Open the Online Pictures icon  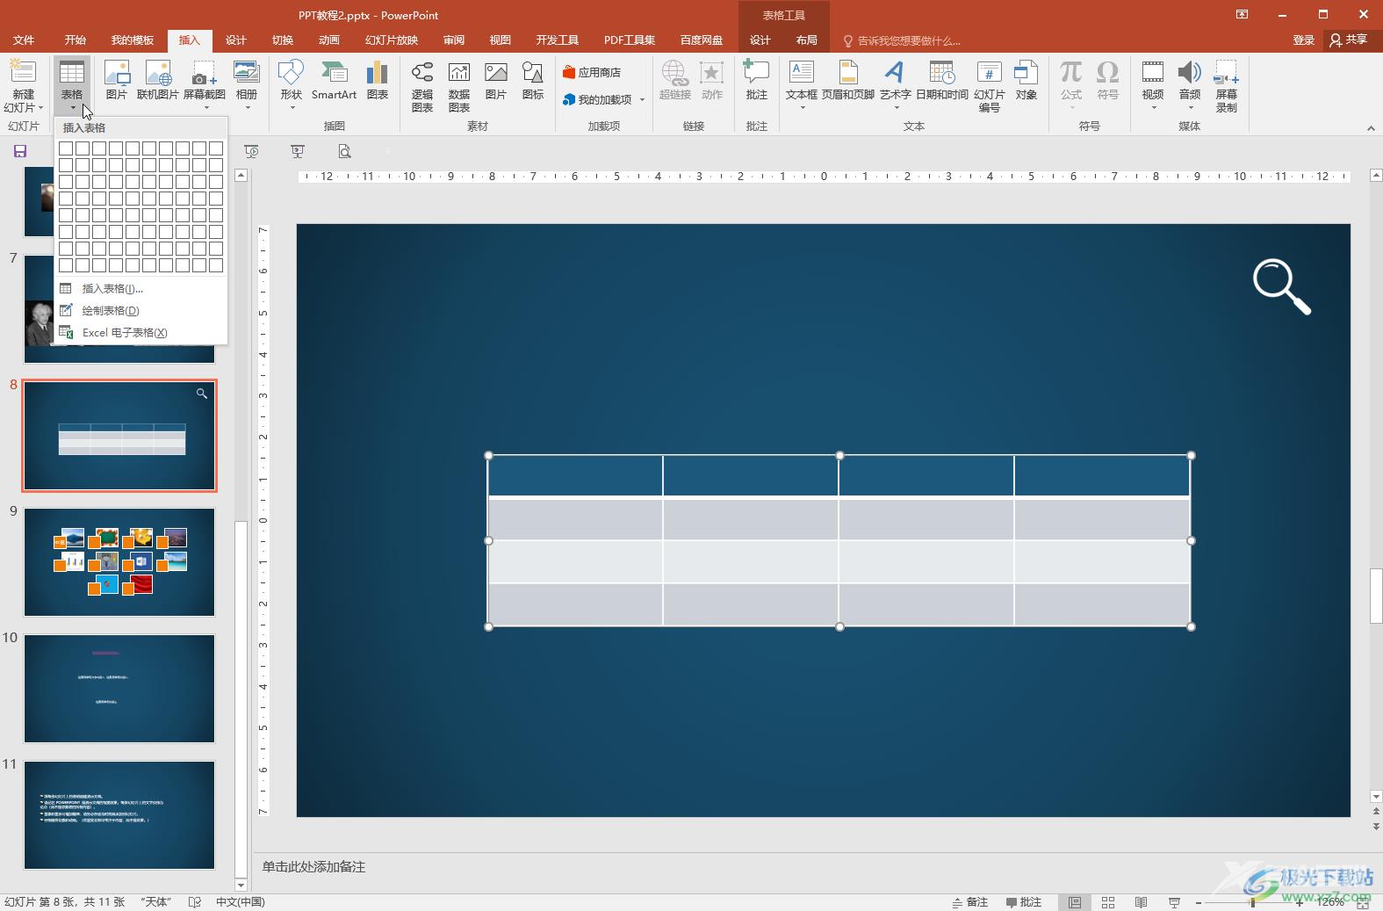pos(157,80)
